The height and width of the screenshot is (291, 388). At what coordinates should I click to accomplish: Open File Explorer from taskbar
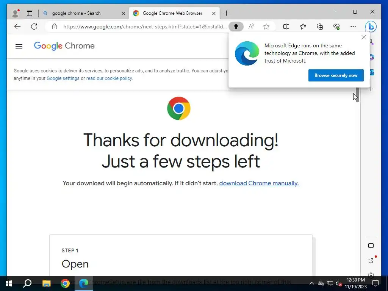(46, 283)
